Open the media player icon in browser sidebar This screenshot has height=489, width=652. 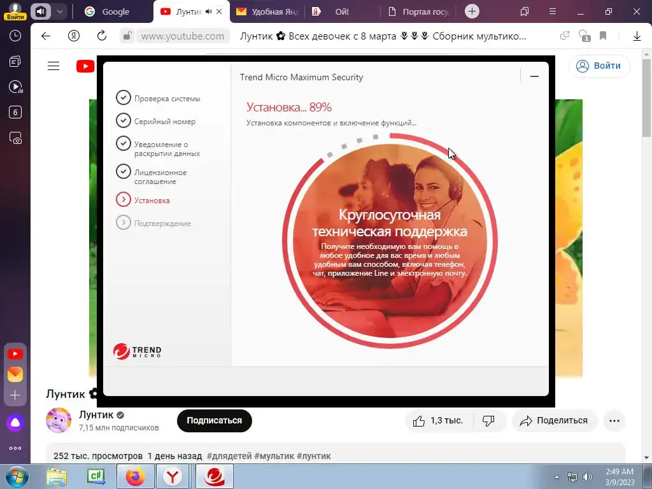coord(15,87)
